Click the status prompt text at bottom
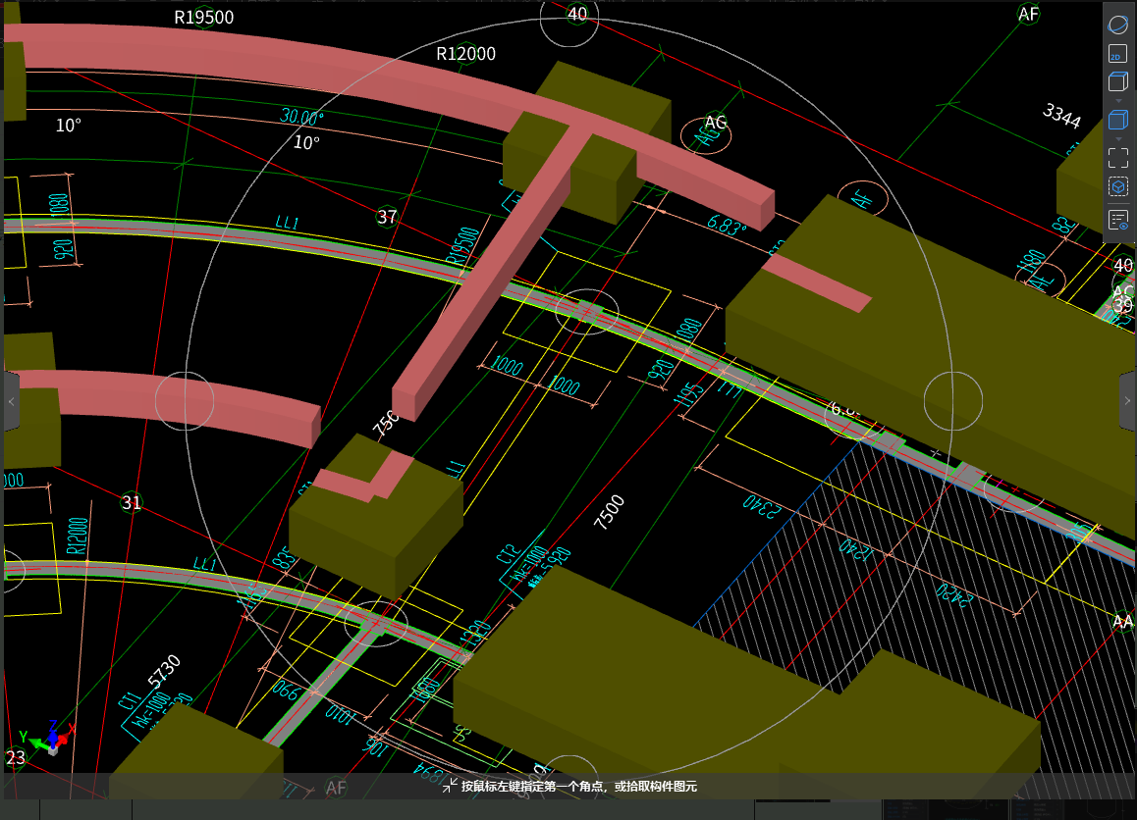The image size is (1137, 820). point(578,786)
